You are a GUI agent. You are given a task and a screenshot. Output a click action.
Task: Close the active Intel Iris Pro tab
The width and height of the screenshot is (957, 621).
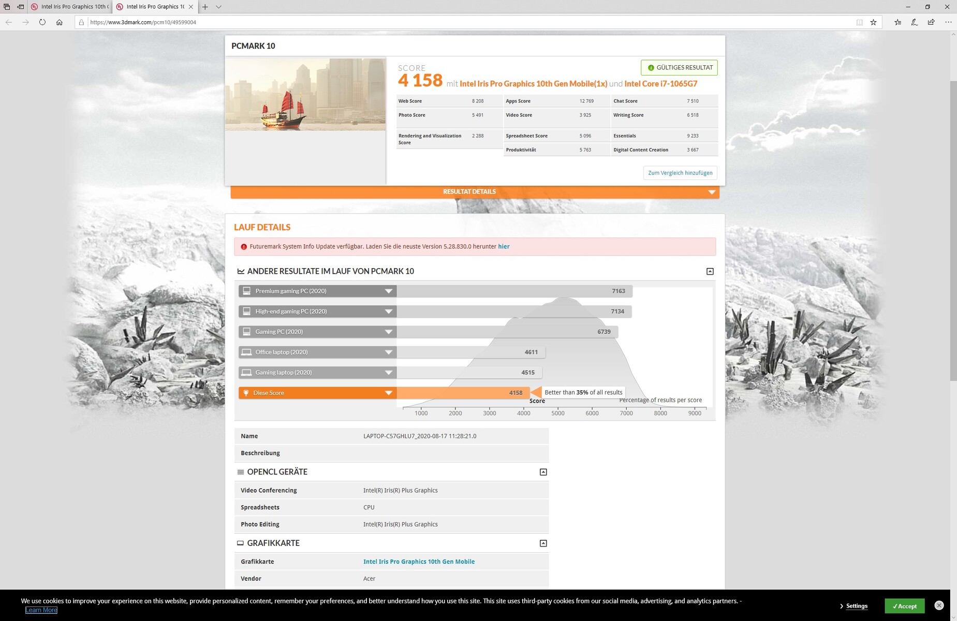click(191, 7)
